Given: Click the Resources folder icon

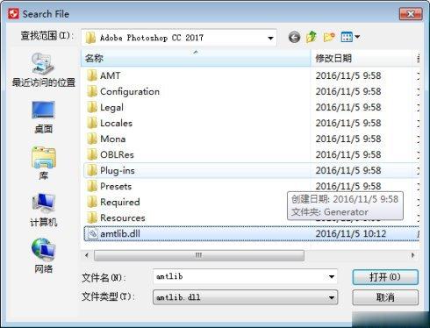Looking at the screenshot, I should coord(92,217).
